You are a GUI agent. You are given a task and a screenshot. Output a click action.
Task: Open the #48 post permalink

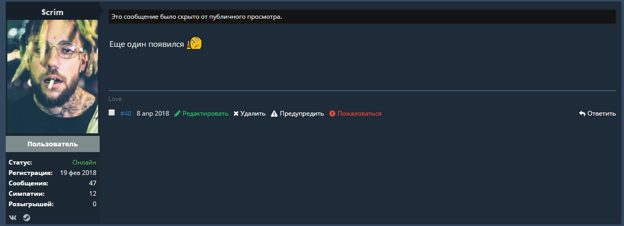[x=126, y=114]
